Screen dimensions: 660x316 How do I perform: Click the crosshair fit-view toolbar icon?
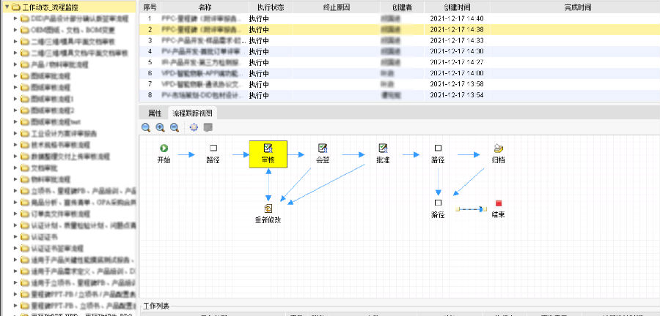click(194, 127)
